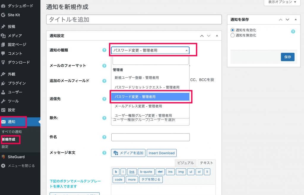Click the b-quote quicktag button
The height and width of the screenshot is (195, 304).
[x=146, y=172]
